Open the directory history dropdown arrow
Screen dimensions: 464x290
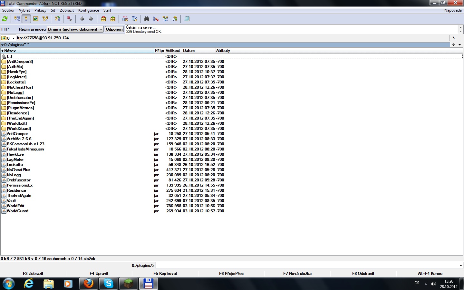click(x=460, y=45)
